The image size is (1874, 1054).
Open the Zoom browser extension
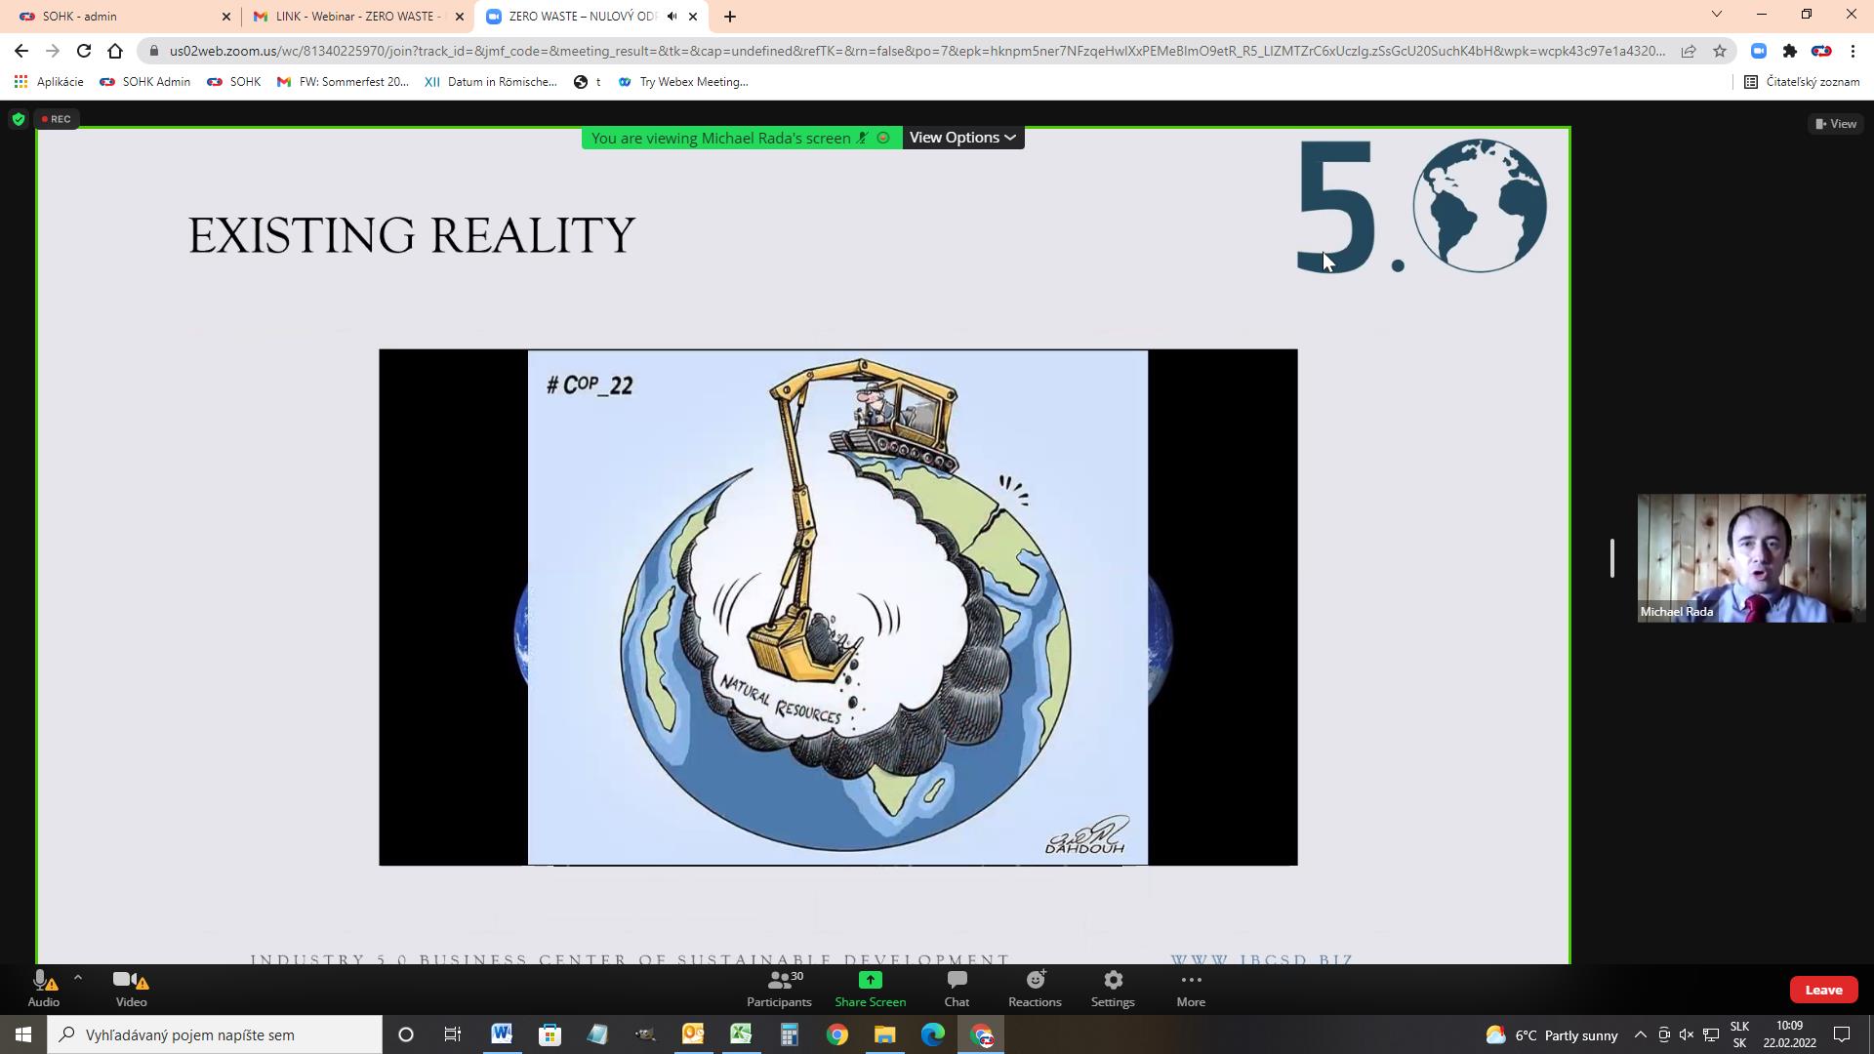[x=1759, y=51]
